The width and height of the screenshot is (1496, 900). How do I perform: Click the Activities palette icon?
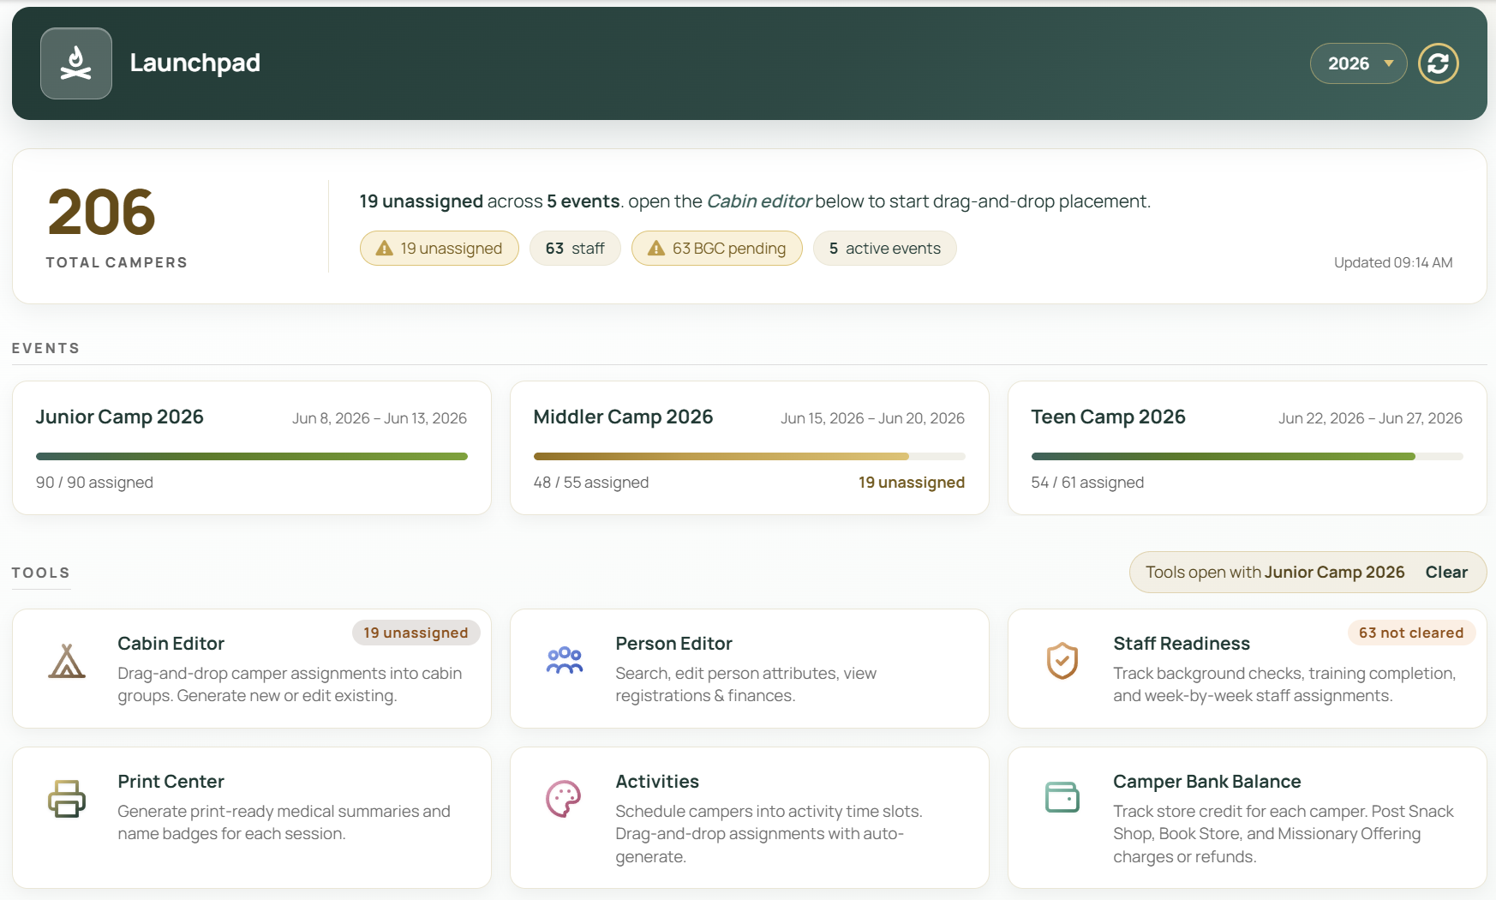(564, 799)
